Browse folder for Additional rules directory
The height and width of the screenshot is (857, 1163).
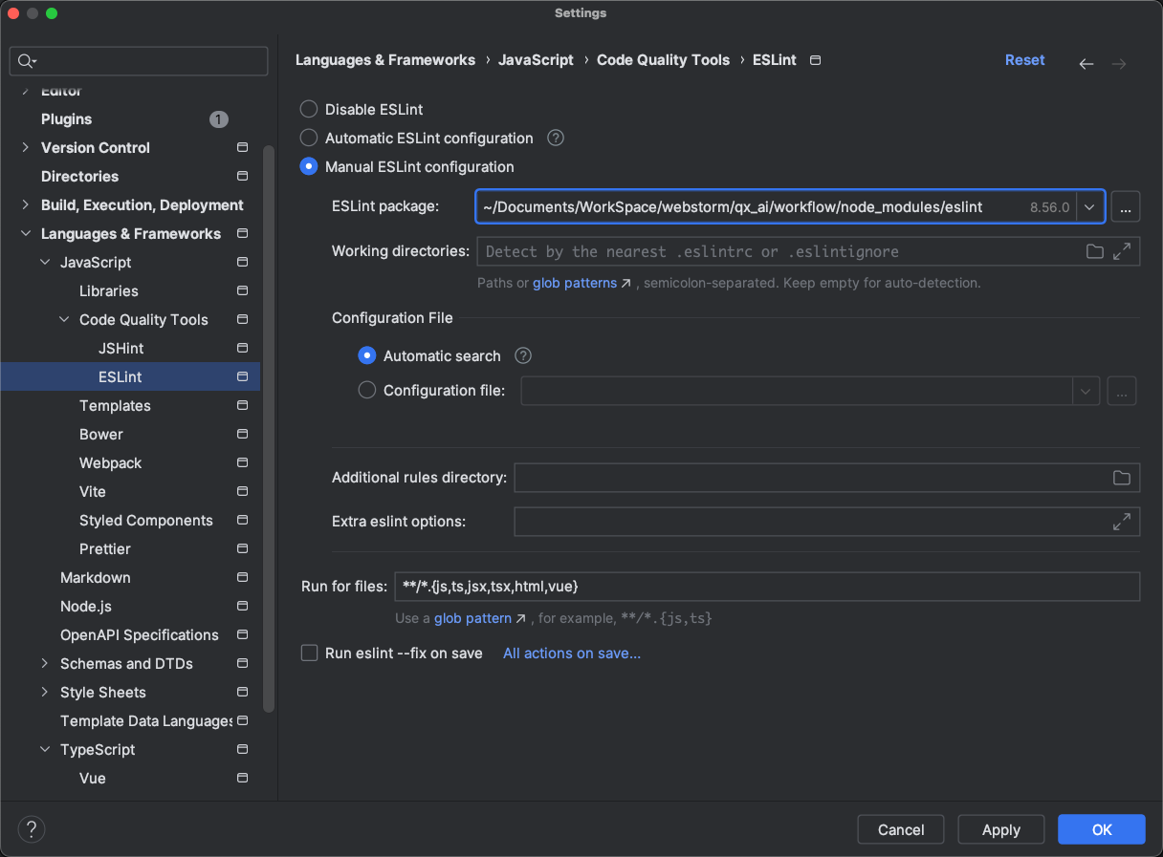pyautogui.click(x=1122, y=478)
